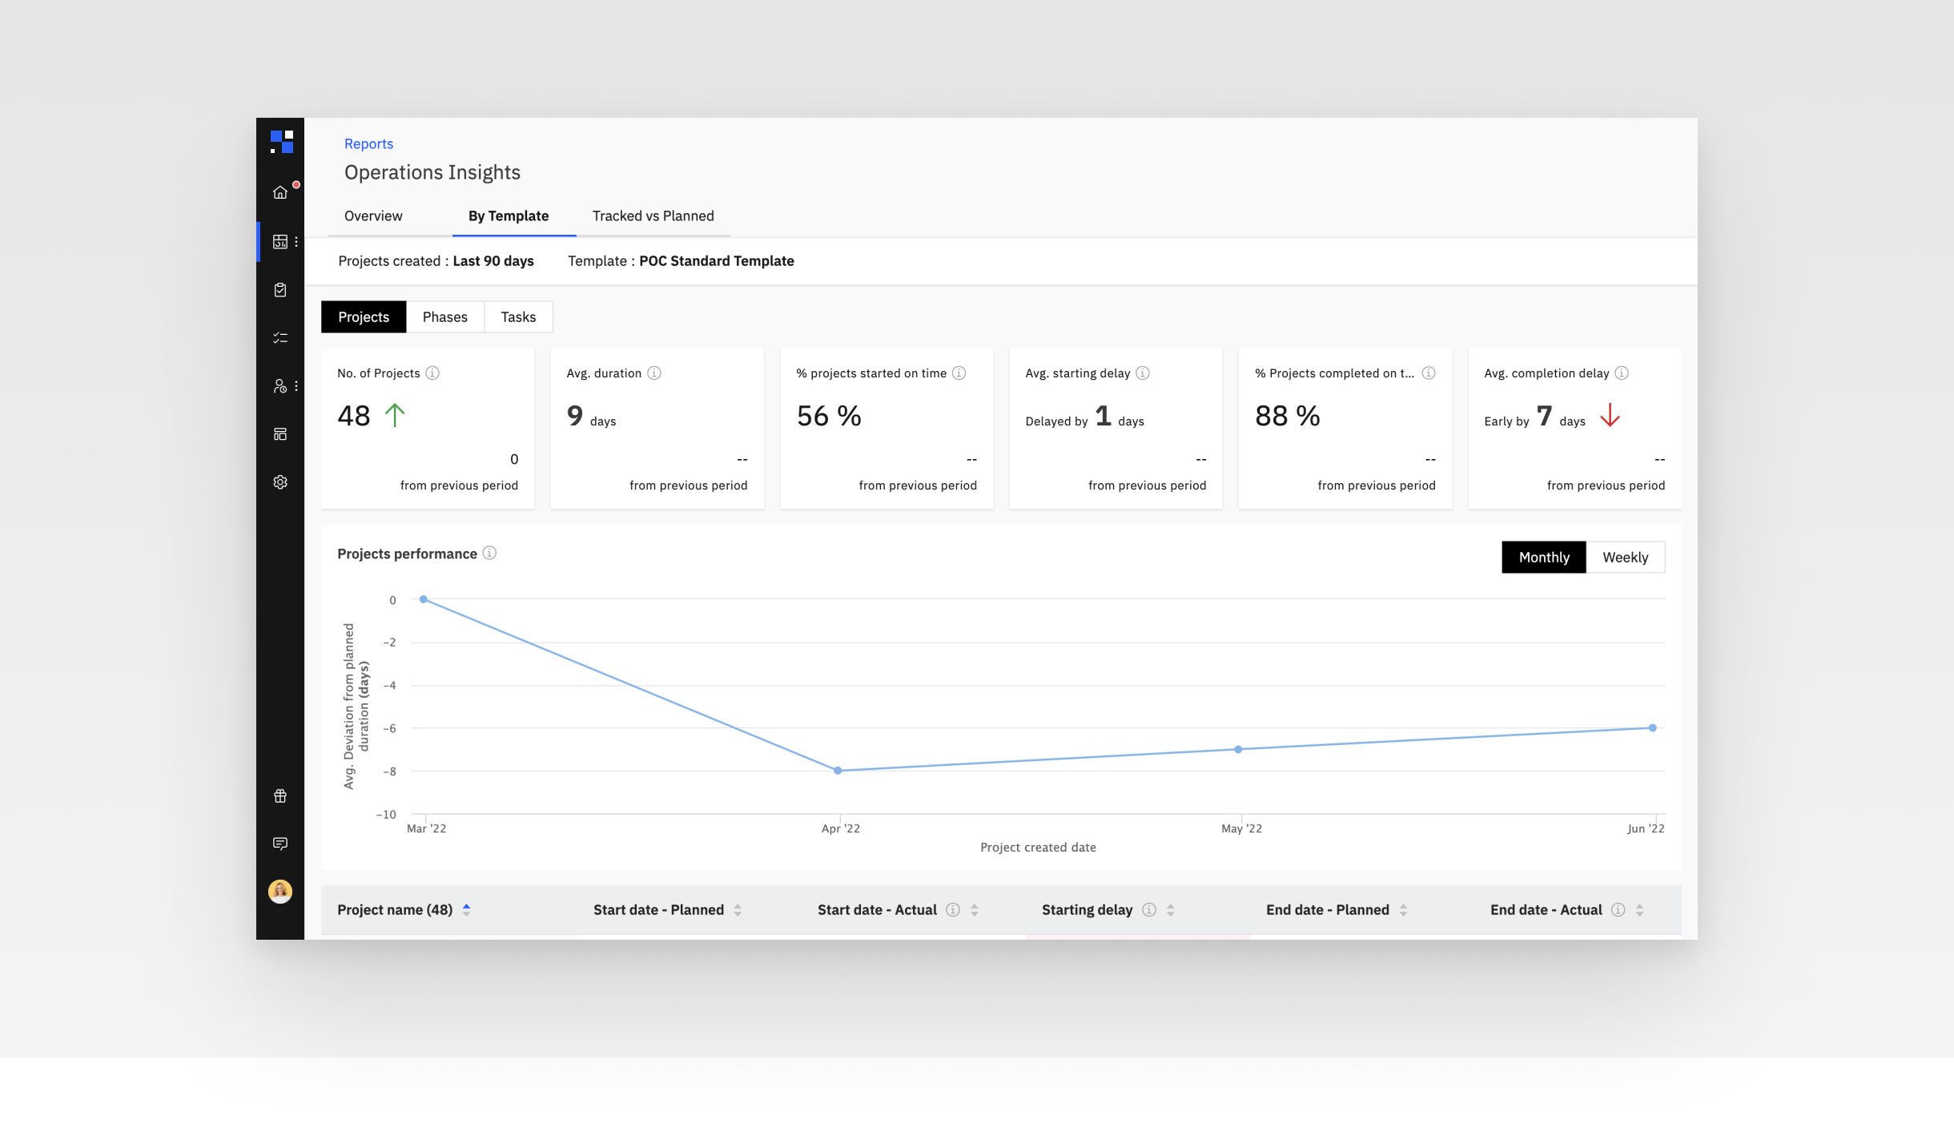Open the settings gear in sidebar
Viewport: 1954px width, 1140px height.
click(x=279, y=482)
